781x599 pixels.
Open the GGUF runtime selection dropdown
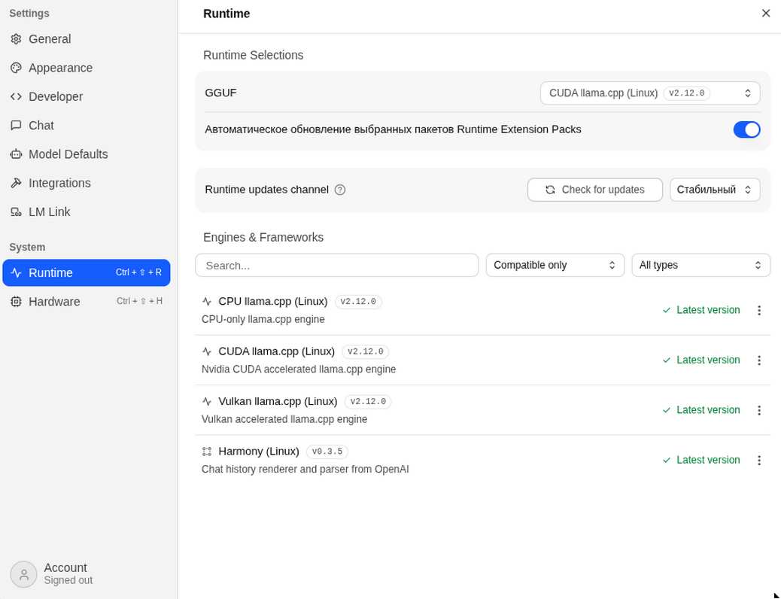click(650, 93)
